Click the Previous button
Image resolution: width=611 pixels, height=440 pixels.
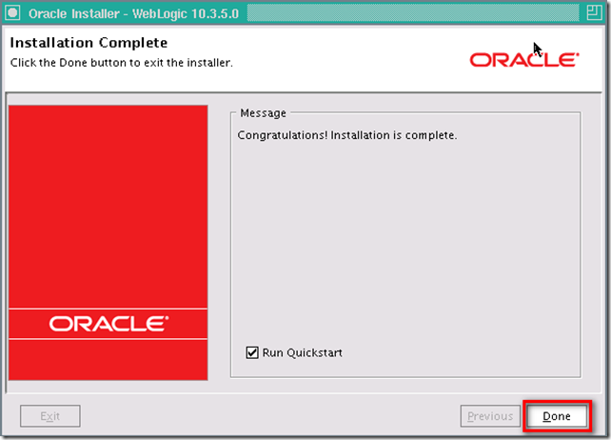click(x=490, y=416)
